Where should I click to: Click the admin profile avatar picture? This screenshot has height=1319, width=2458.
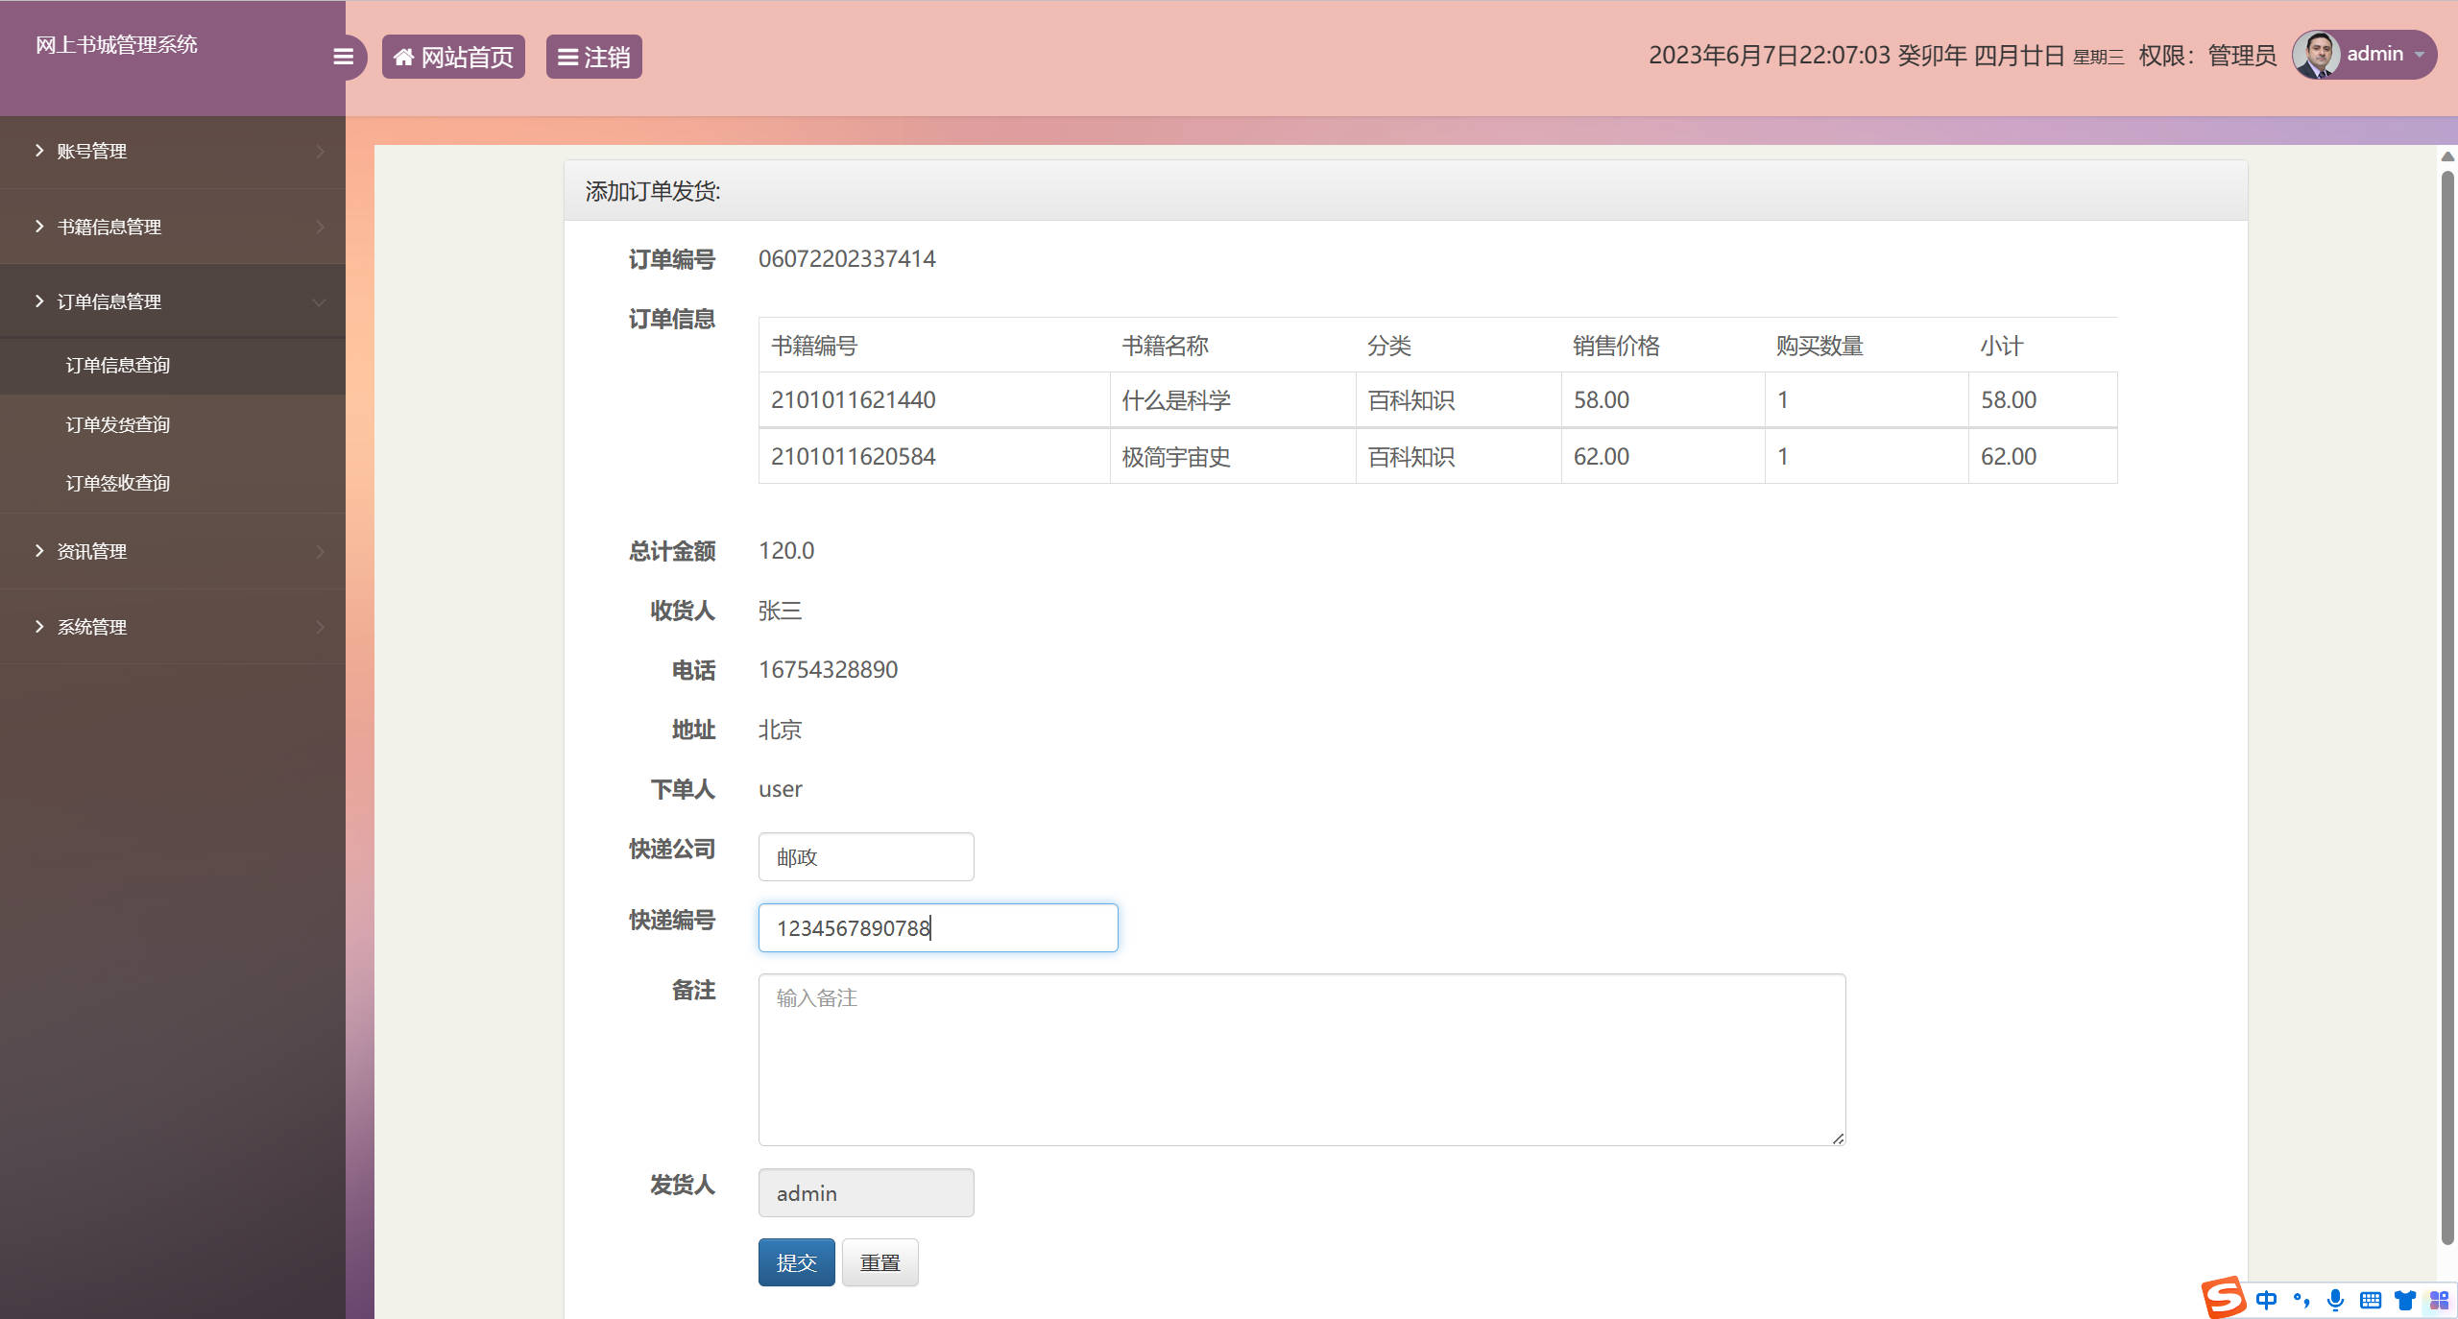(x=2319, y=53)
